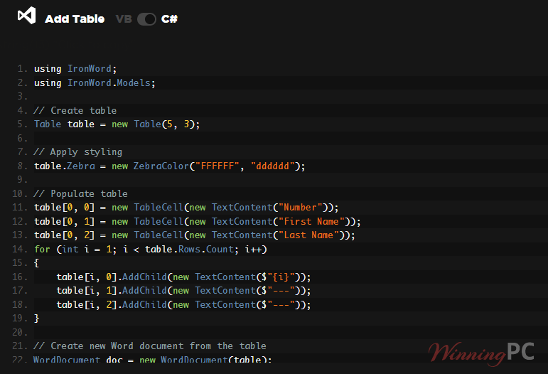Click the closing brace on line 19

(36, 319)
